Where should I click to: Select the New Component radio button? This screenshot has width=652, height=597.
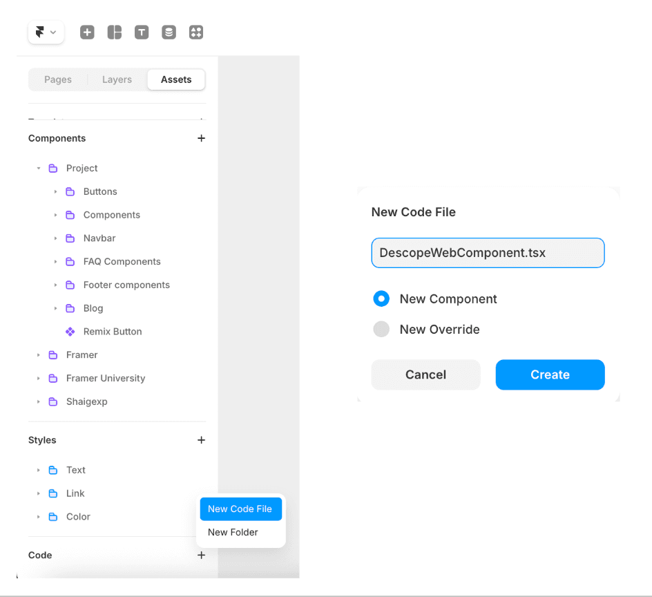pyautogui.click(x=381, y=298)
